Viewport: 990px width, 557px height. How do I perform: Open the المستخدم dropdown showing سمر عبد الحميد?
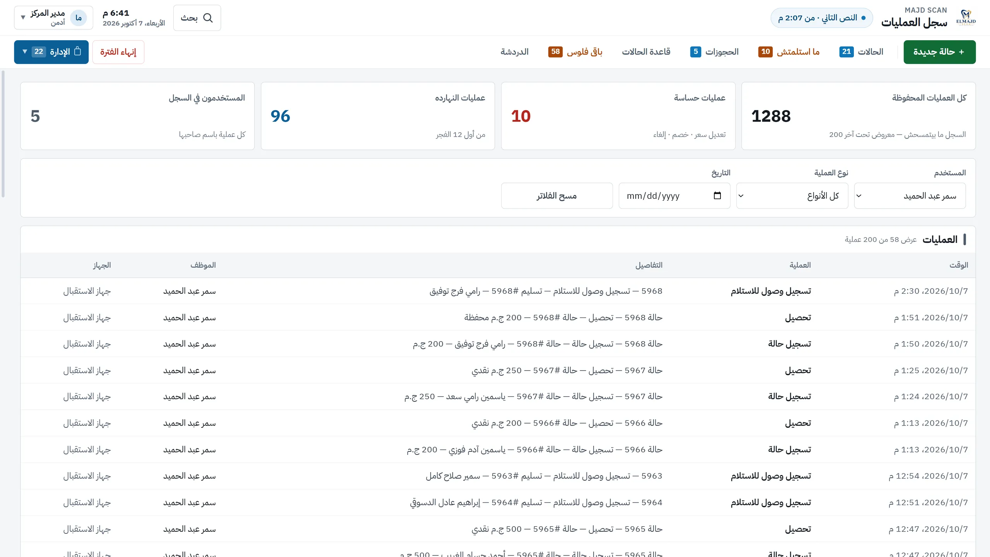tap(910, 196)
